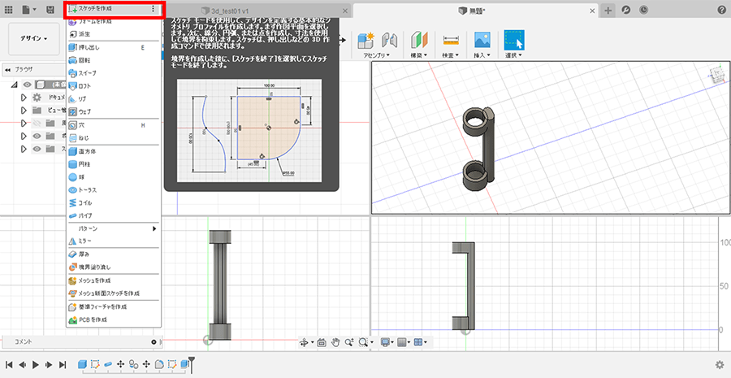Viewport: 731px width, 378px height.
Task: Click the Inspect (検査) measure icon
Action: coord(450,40)
